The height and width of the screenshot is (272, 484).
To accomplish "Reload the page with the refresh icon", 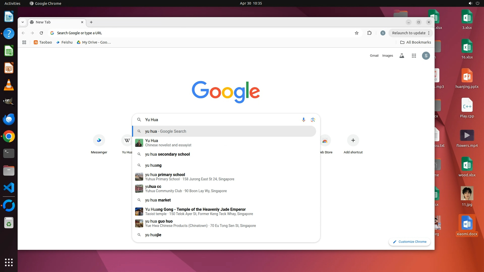I will coord(41,33).
